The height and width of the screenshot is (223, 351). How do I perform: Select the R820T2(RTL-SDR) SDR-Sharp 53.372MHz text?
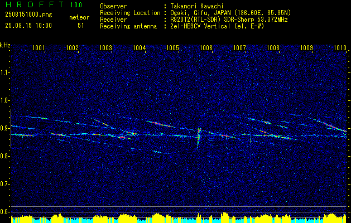pos(228,20)
